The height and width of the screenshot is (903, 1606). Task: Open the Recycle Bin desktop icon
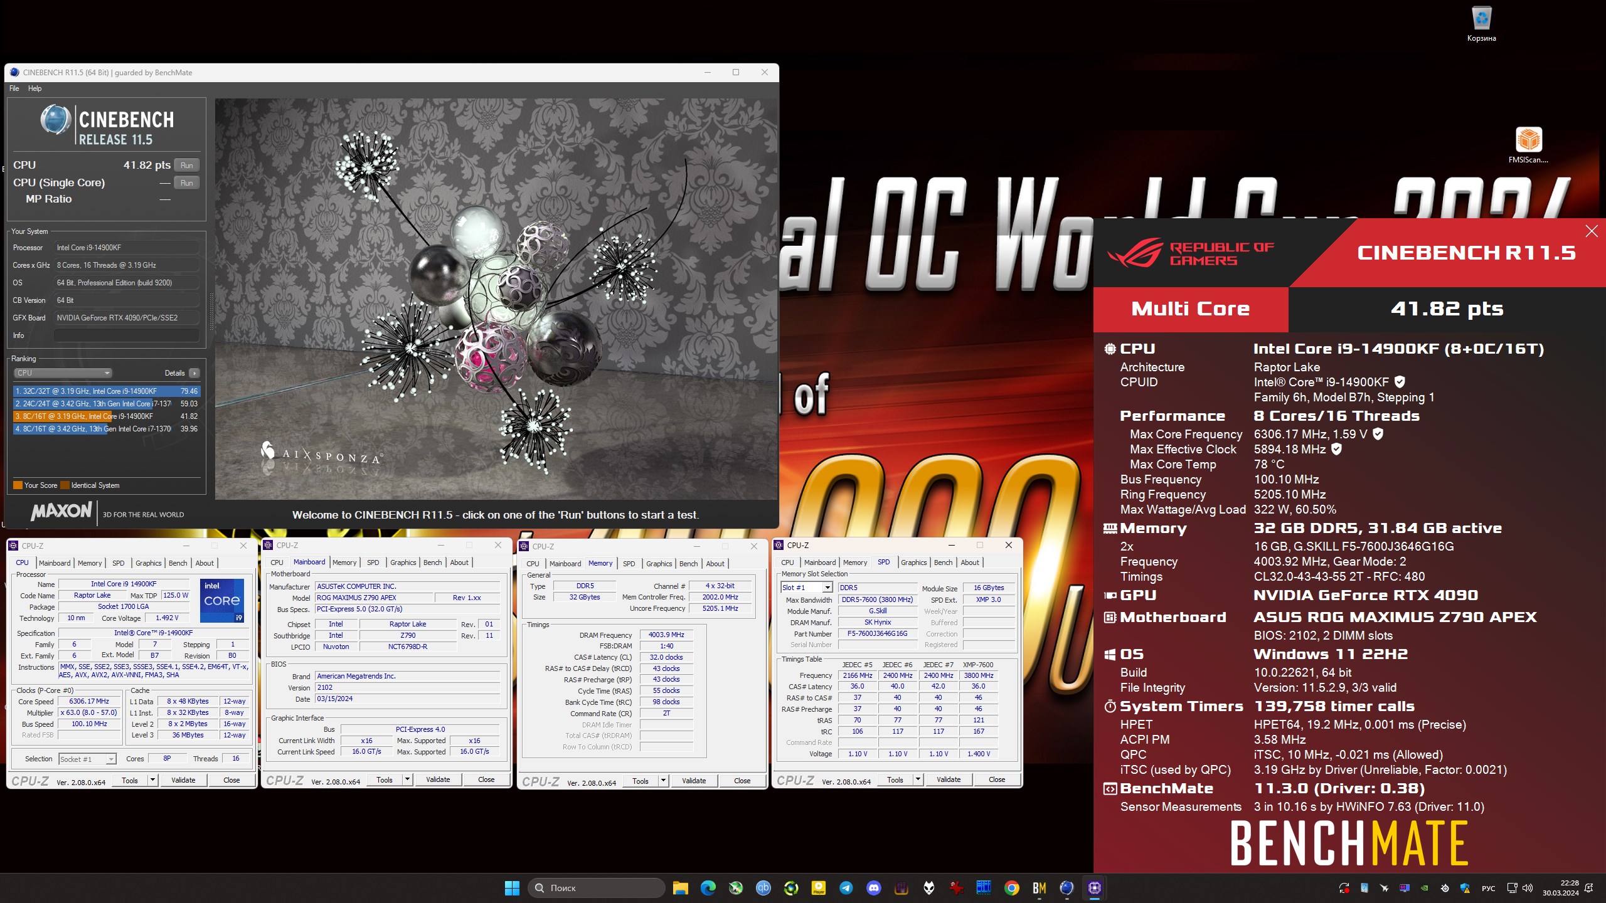coord(1481,24)
